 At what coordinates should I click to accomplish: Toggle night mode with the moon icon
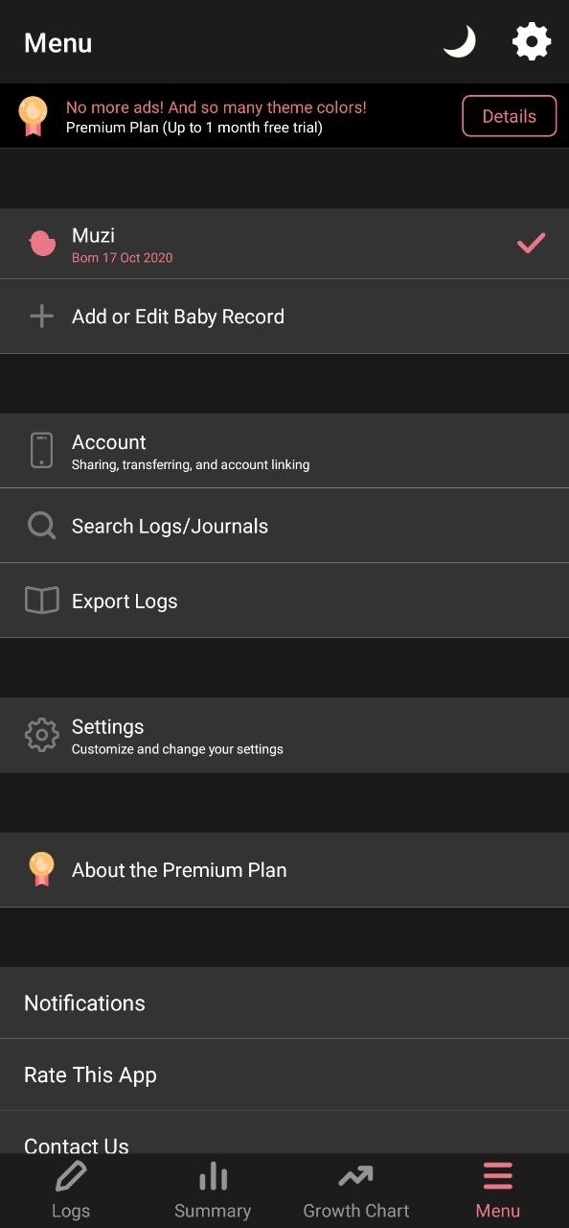pyautogui.click(x=460, y=42)
